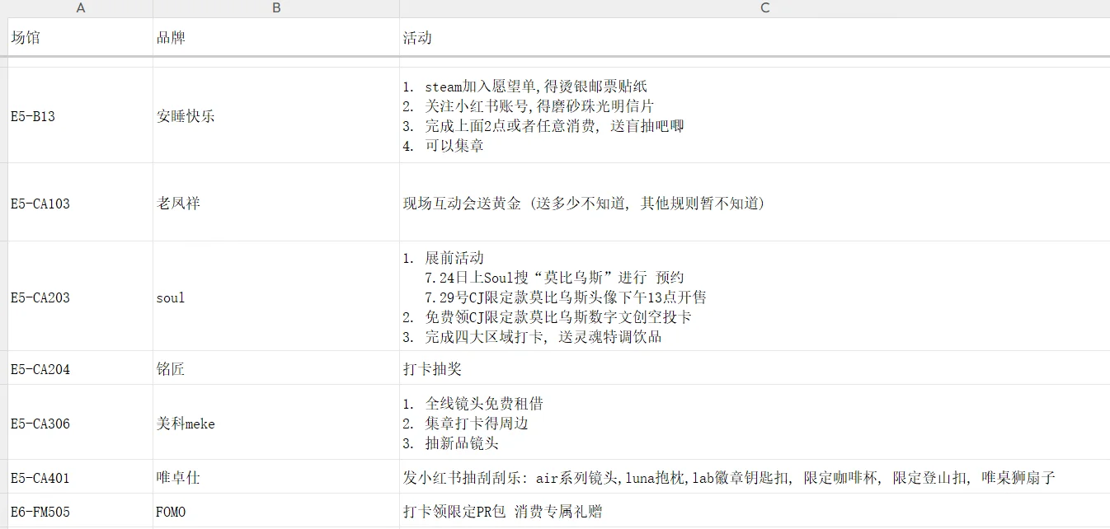Select cell FOMO
The width and height of the screenshot is (1110, 529).
click(x=276, y=511)
